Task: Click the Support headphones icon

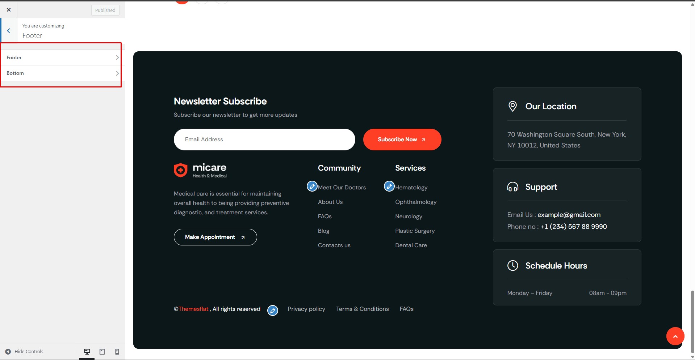Action: 512,187
